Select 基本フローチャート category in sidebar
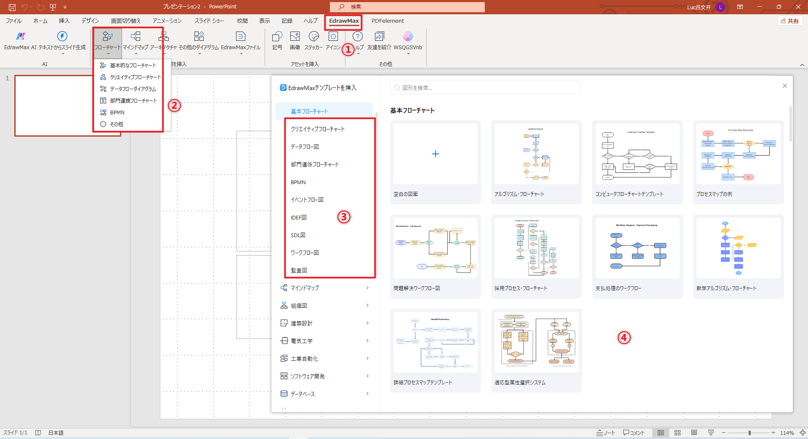Image resolution: width=808 pixels, height=439 pixels. (324, 111)
